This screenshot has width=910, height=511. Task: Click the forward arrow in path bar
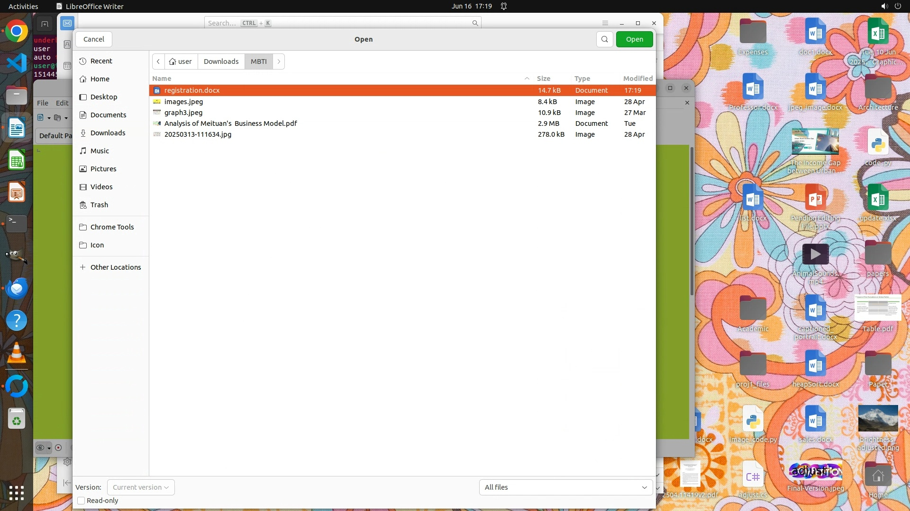point(279,62)
